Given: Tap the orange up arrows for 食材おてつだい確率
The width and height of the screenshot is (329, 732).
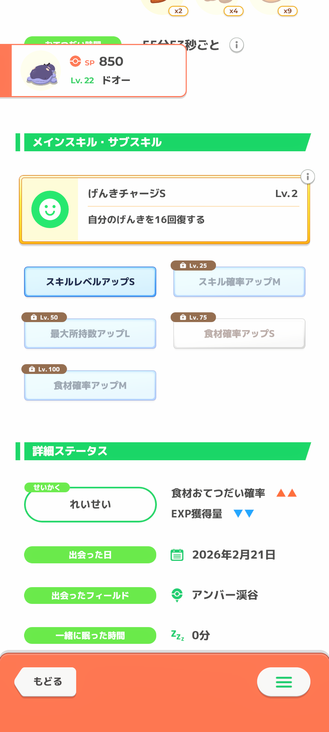Looking at the screenshot, I should click(x=286, y=493).
